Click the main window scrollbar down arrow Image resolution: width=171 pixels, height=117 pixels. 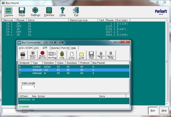(167, 104)
